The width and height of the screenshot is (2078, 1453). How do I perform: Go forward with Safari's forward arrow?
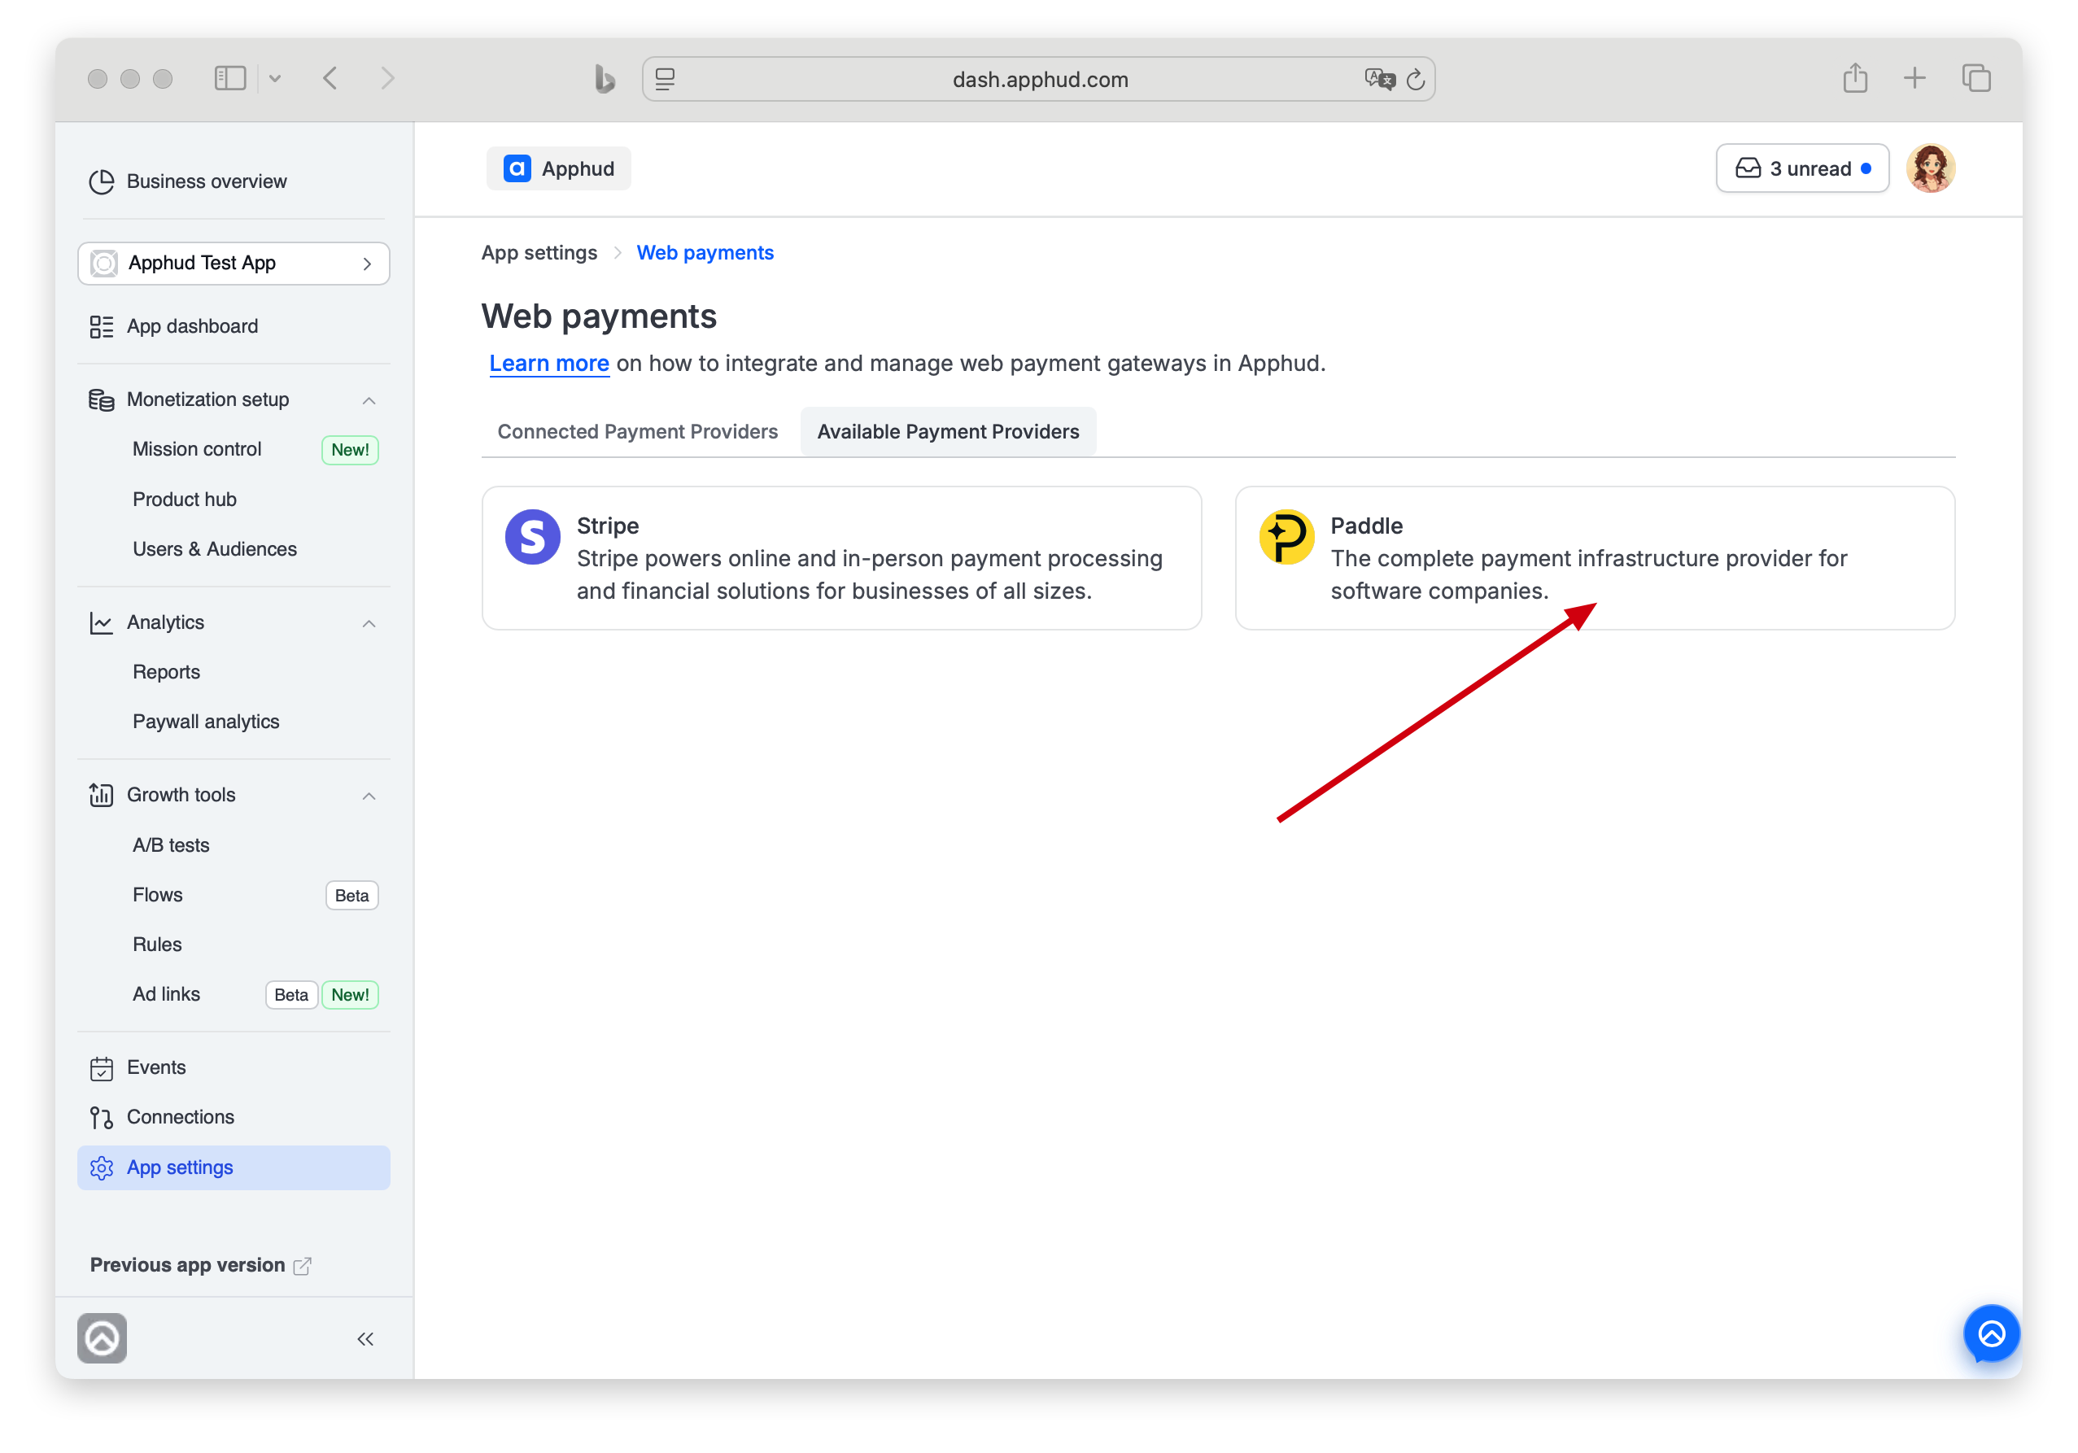coord(387,79)
